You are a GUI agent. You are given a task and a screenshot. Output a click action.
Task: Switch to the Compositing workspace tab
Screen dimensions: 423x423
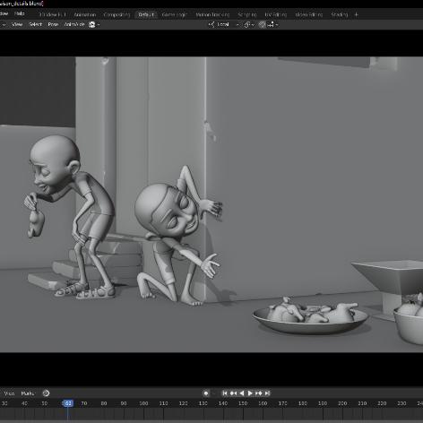pyautogui.click(x=117, y=14)
